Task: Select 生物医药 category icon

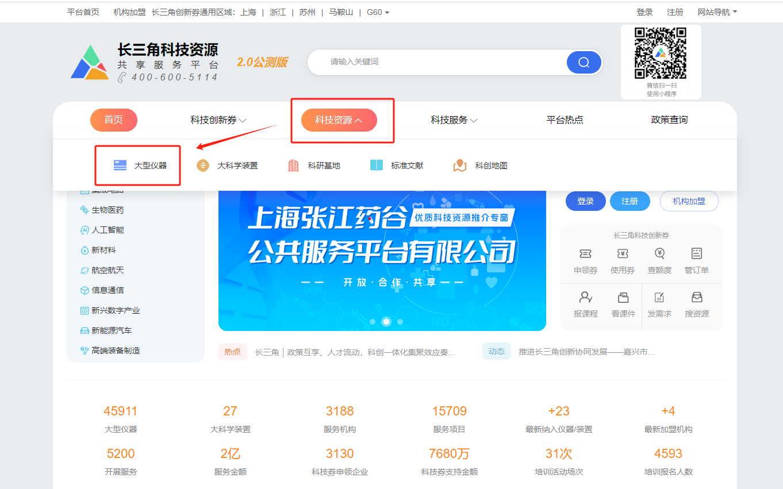Action: pyautogui.click(x=85, y=210)
